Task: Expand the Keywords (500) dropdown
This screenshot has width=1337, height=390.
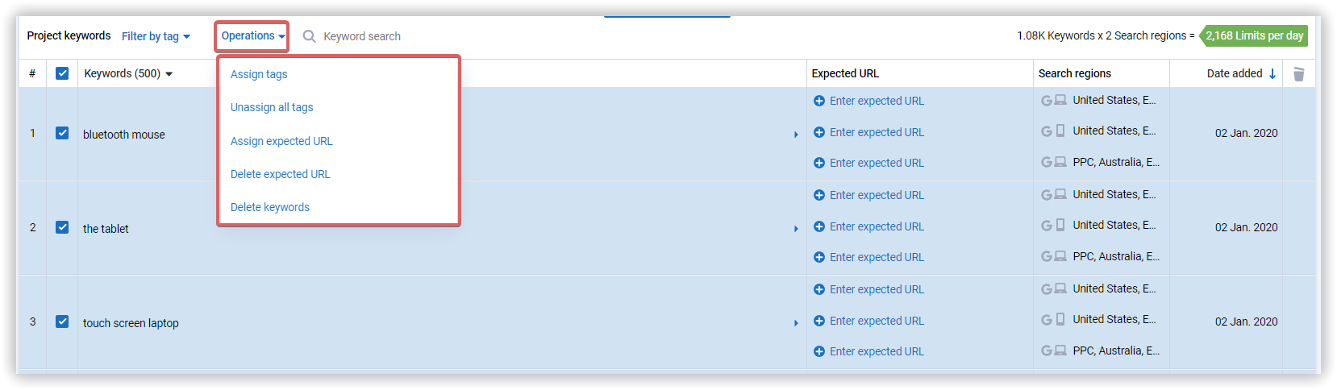Action: tap(129, 73)
